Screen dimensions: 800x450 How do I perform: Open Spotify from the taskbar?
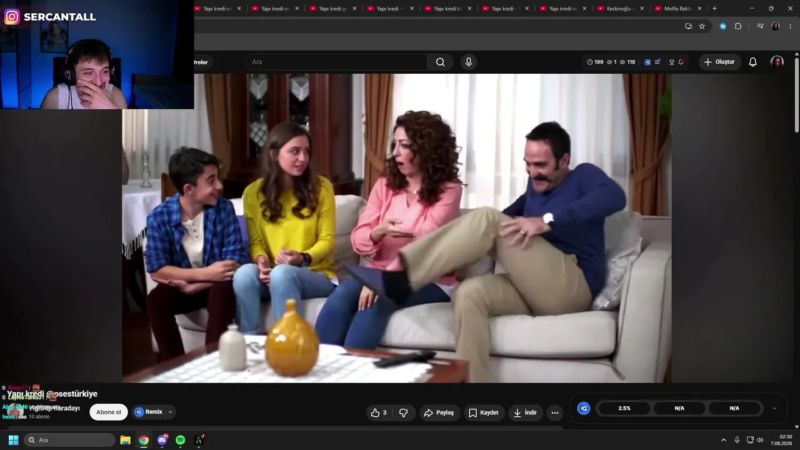tap(180, 440)
